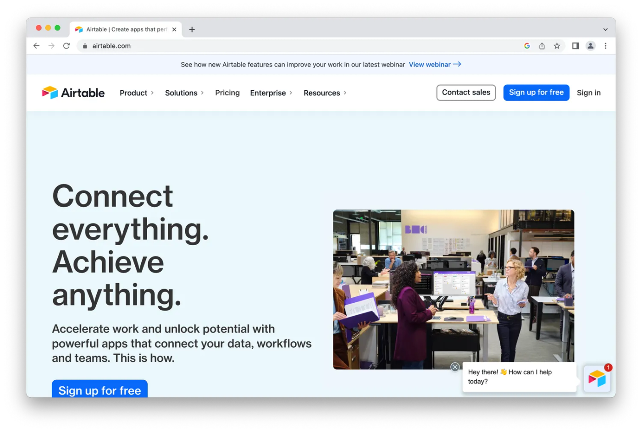Click the site security padlock icon

tap(84, 46)
